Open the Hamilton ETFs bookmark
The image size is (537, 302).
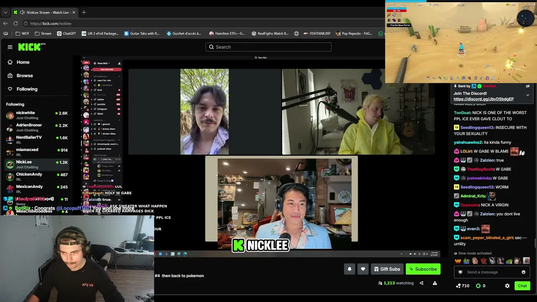pyautogui.click(x=227, y=34)
